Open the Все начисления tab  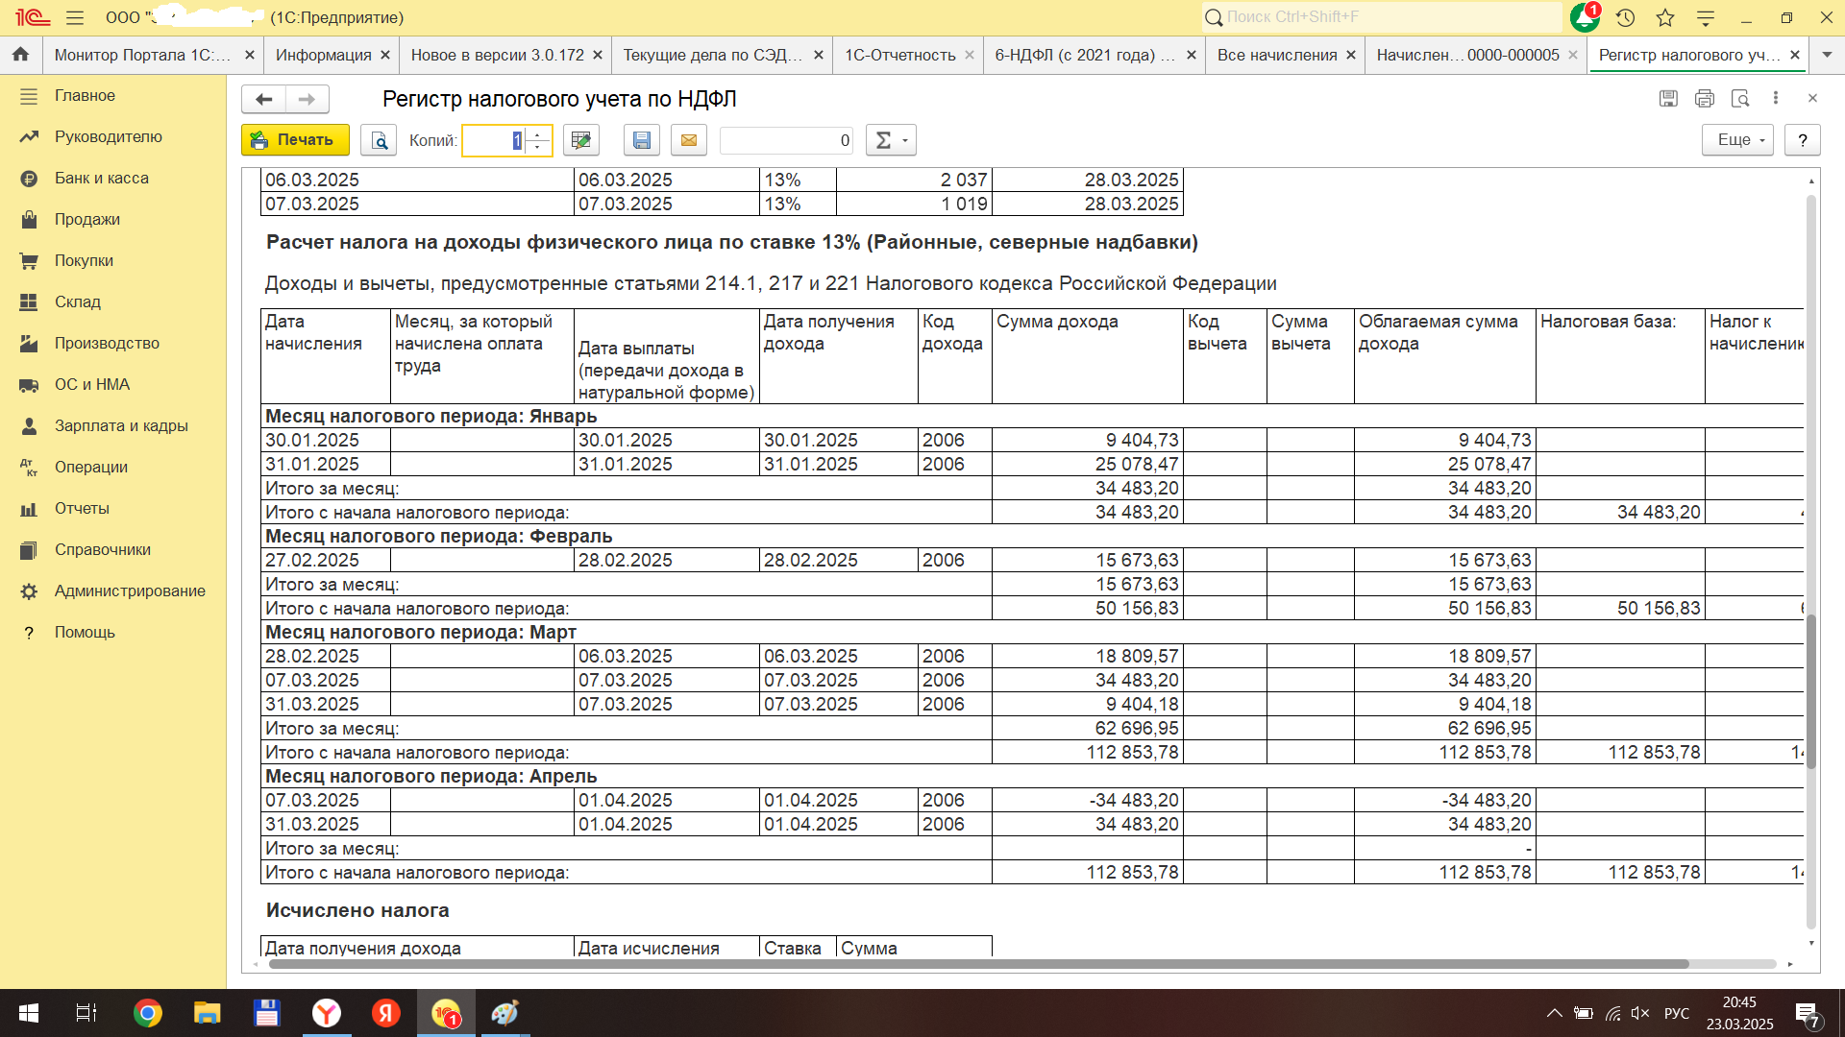click(x=1276, y=55)
